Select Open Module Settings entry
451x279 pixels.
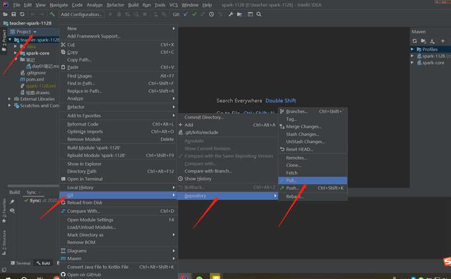118,220
